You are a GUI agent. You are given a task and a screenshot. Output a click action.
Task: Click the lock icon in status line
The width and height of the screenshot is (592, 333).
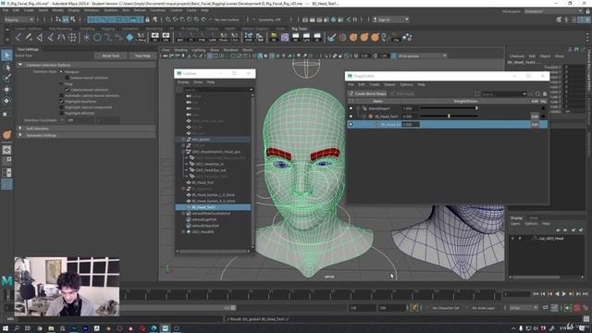click(148, 19)
